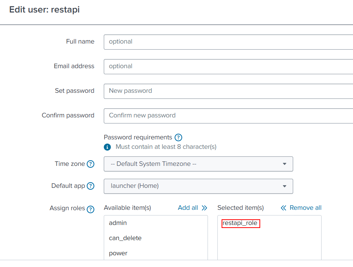This screenshot has height=267, width=353.
Task: Select admin role from available items
Action: [x=118, y=223]
